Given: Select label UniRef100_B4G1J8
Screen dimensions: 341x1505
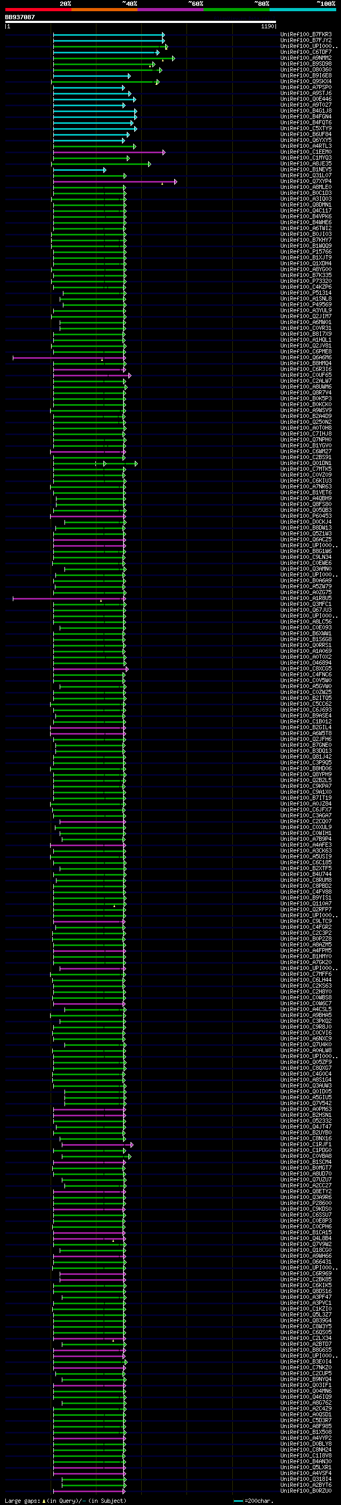Looking at the screenshot, I should click(306, 111).
